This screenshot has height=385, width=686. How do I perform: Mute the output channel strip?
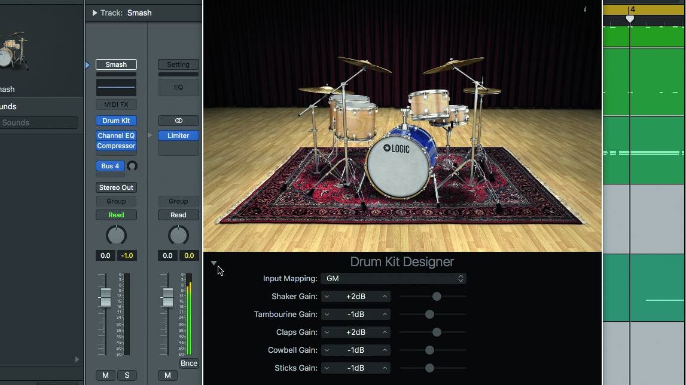pyautogui.click(x=167, y=375)
